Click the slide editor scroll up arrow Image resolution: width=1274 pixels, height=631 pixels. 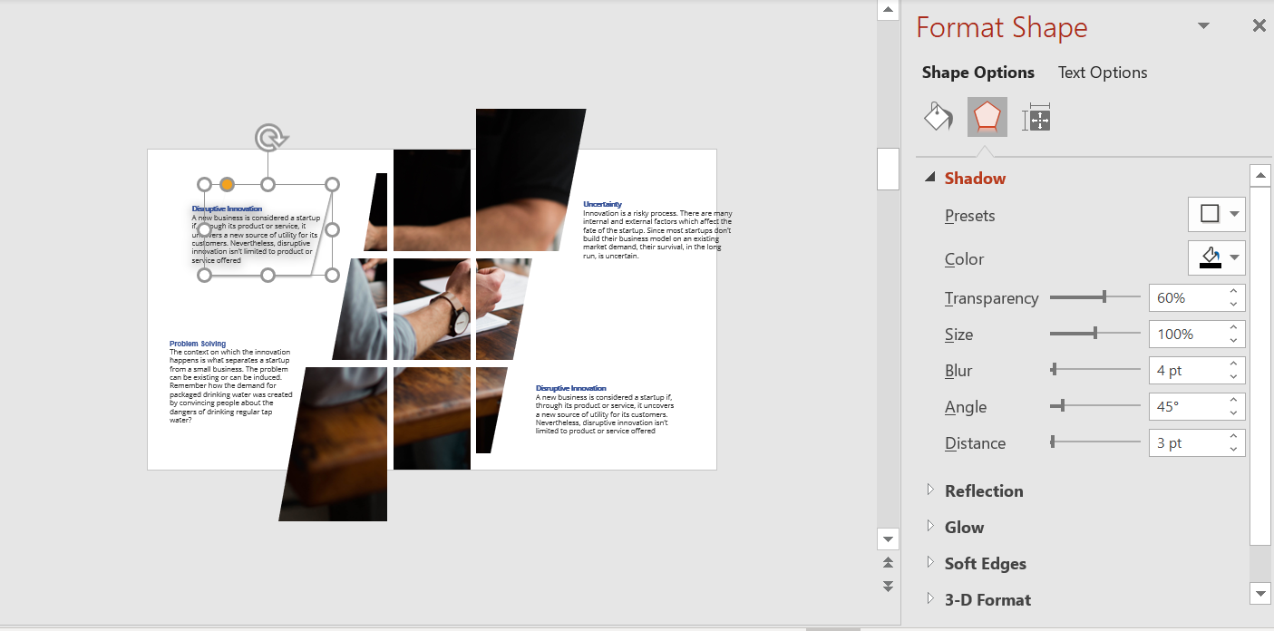[888, 10]
